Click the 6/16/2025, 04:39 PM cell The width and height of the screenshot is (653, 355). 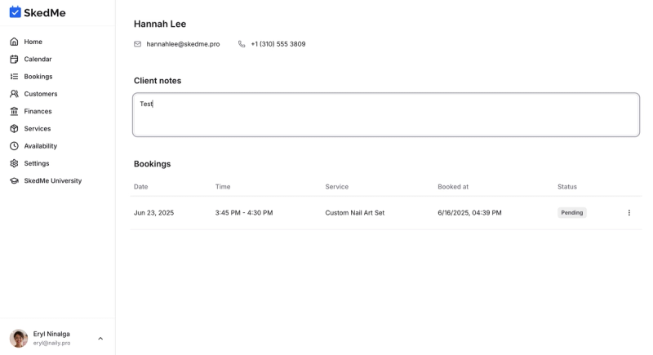(x=470, y=213)
